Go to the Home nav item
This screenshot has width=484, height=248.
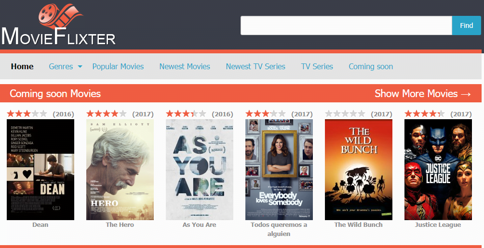point(22,66)
